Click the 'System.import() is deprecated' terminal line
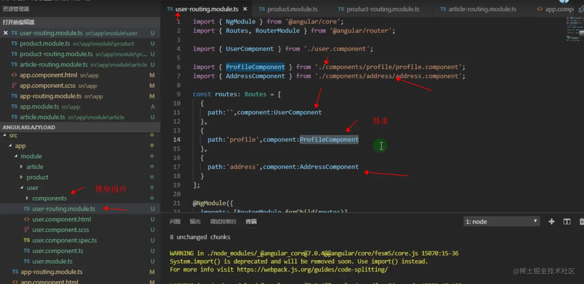The height and width of the screenshot is (284, 584). click(299, 262)
